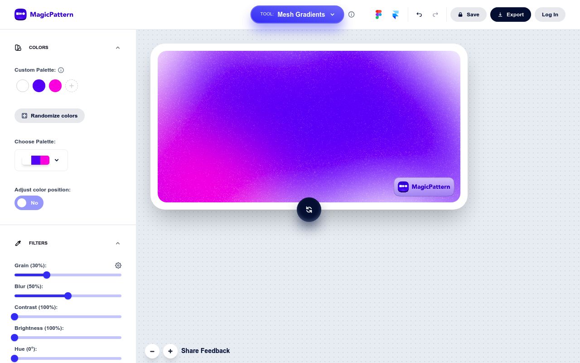The image size is (580, 363).
Task: Click the Figma export icon
Action: pos(378,15)
